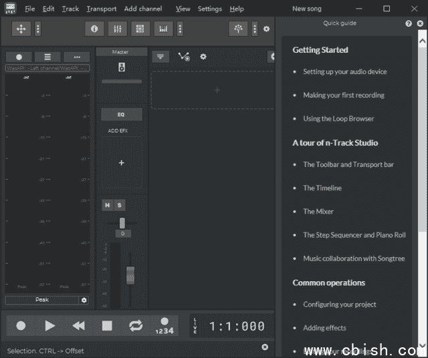Open the Help menu
This screenshot has width=428, height=358.
click(x=237, y=9)
